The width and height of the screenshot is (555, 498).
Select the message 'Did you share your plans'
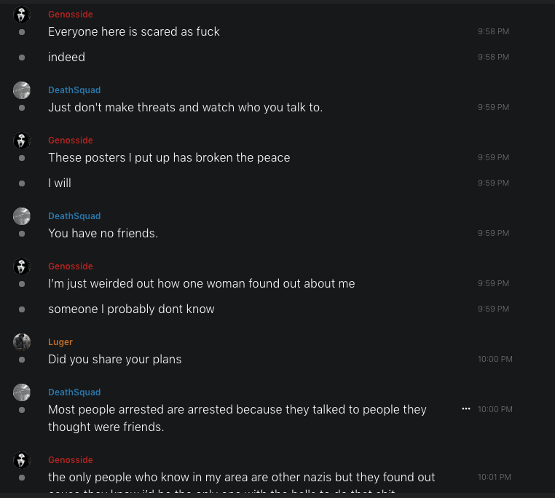tap(114, 359)
